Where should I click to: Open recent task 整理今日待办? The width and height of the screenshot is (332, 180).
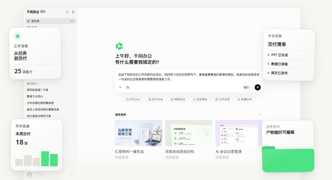[35, 96]
